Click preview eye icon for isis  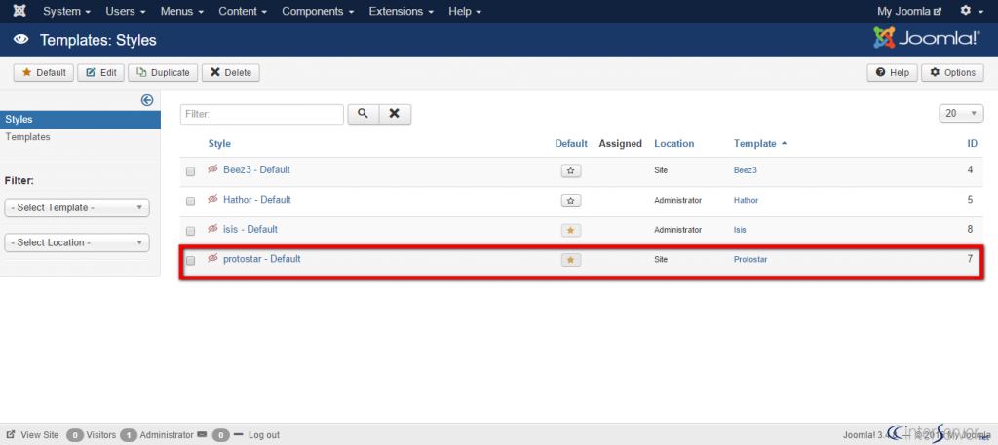coord(213,229)
